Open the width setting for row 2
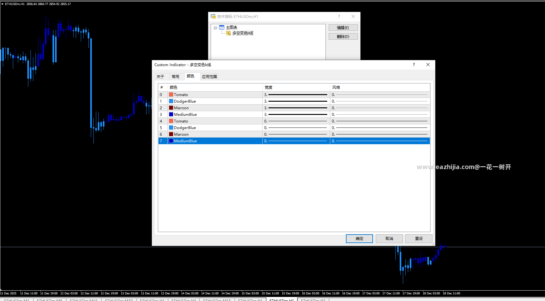 (x=296, y=108)
